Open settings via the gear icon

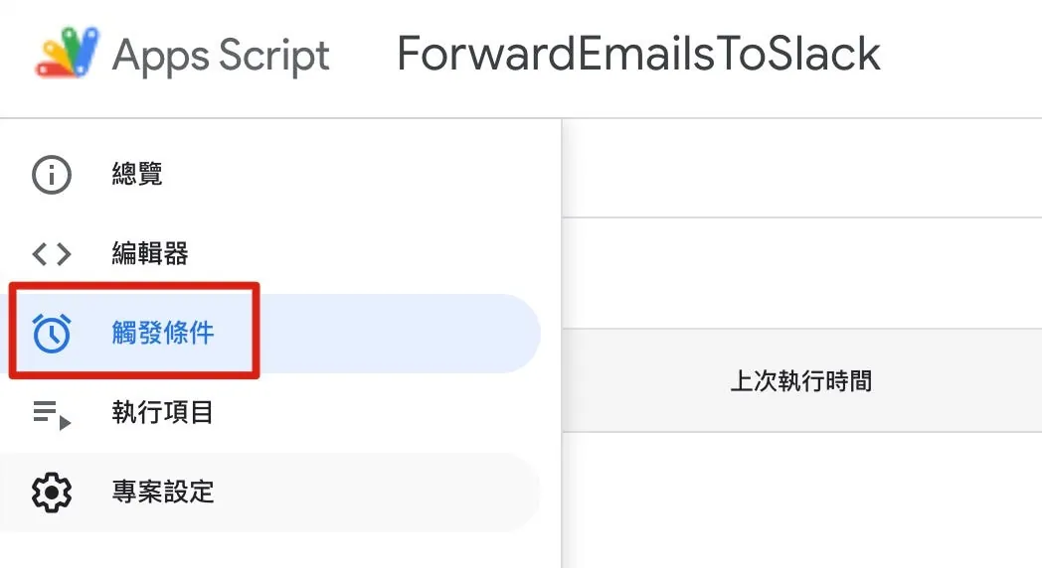coord(51,493)
